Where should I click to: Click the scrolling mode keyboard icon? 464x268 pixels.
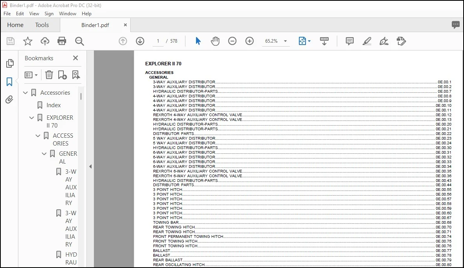click(324, 41)
